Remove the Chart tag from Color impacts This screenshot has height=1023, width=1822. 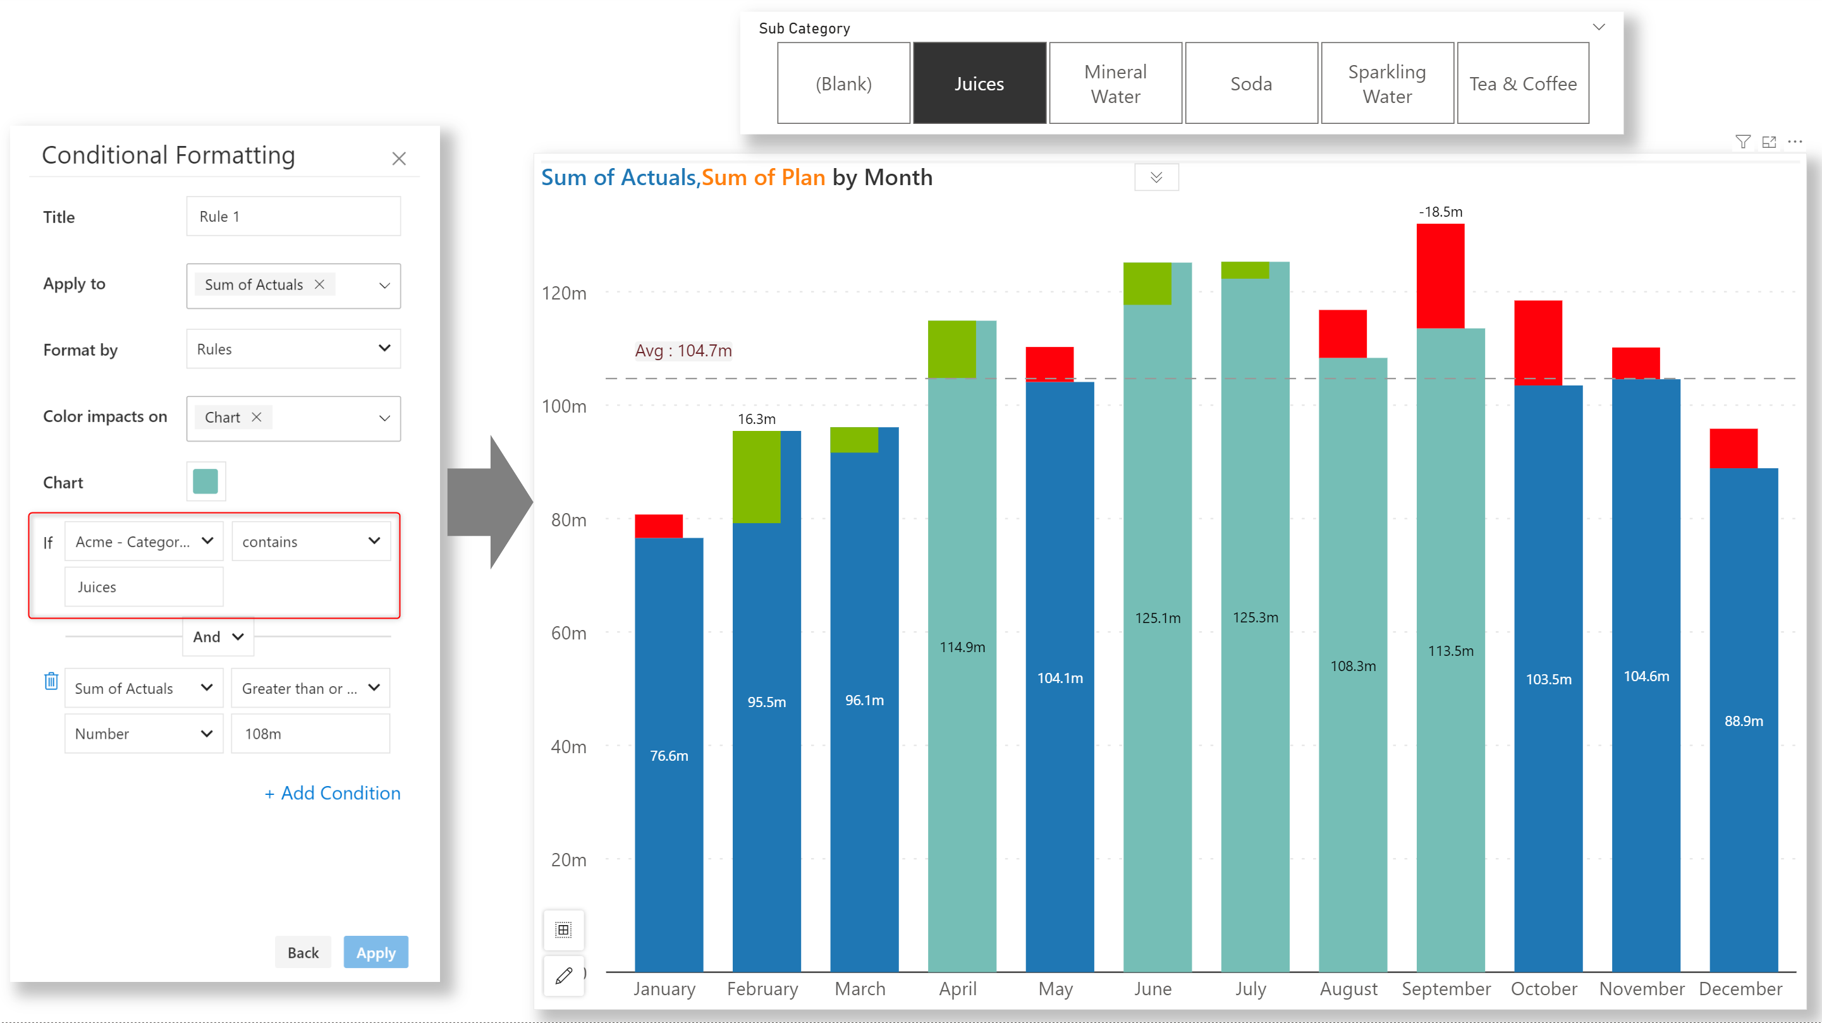257,417
